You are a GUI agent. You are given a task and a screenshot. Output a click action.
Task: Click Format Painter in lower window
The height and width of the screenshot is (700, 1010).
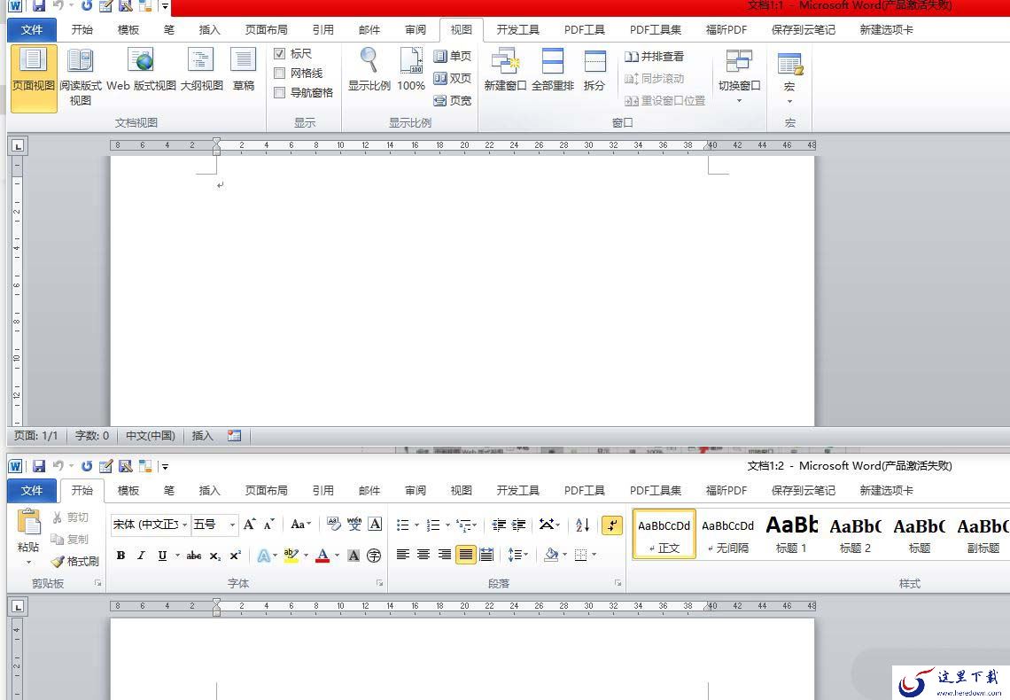[x=75, y=562]
